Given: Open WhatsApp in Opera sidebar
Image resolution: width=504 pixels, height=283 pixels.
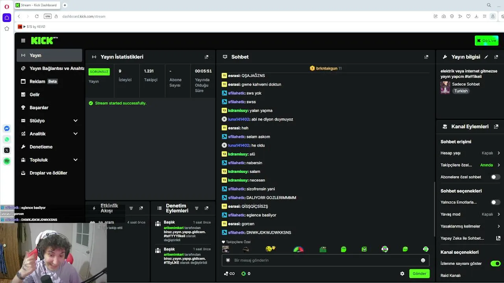Looking at the screenshot, I should (x=7, y=139).
